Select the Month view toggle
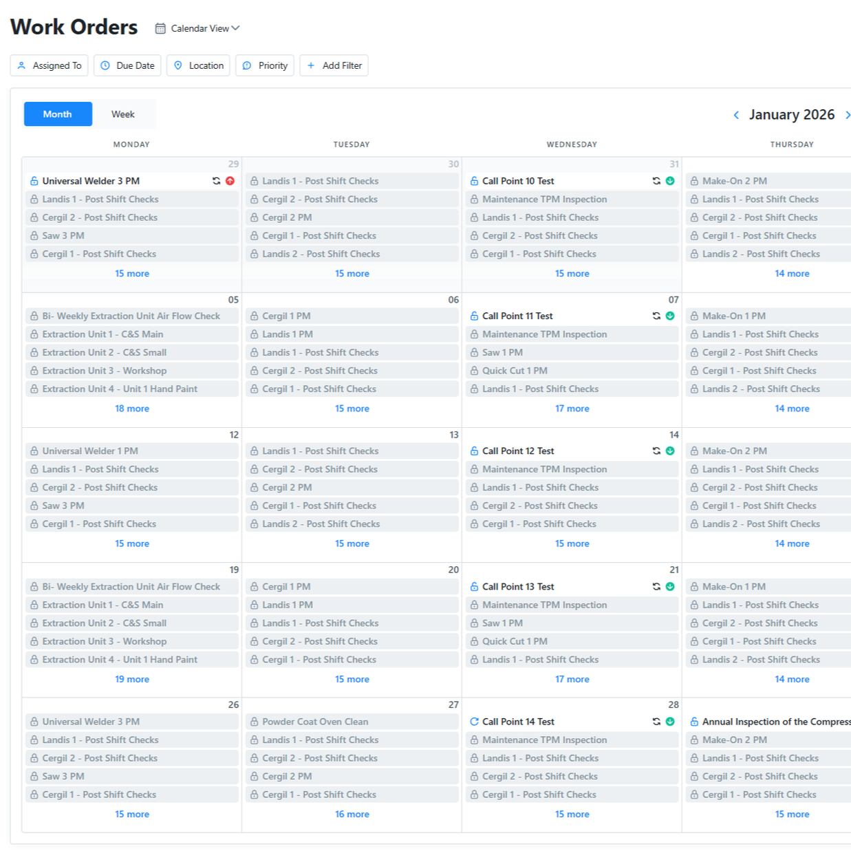This screenshot has width=851, height=851. point(57,114)
